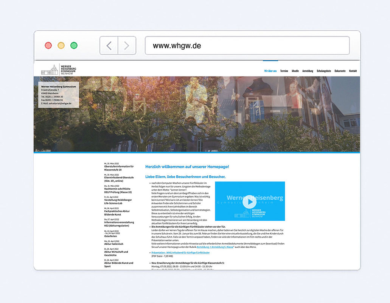Viewport: 390px width, 303px height.
Task: Open the Termine menu item
Action: (284, 71)
